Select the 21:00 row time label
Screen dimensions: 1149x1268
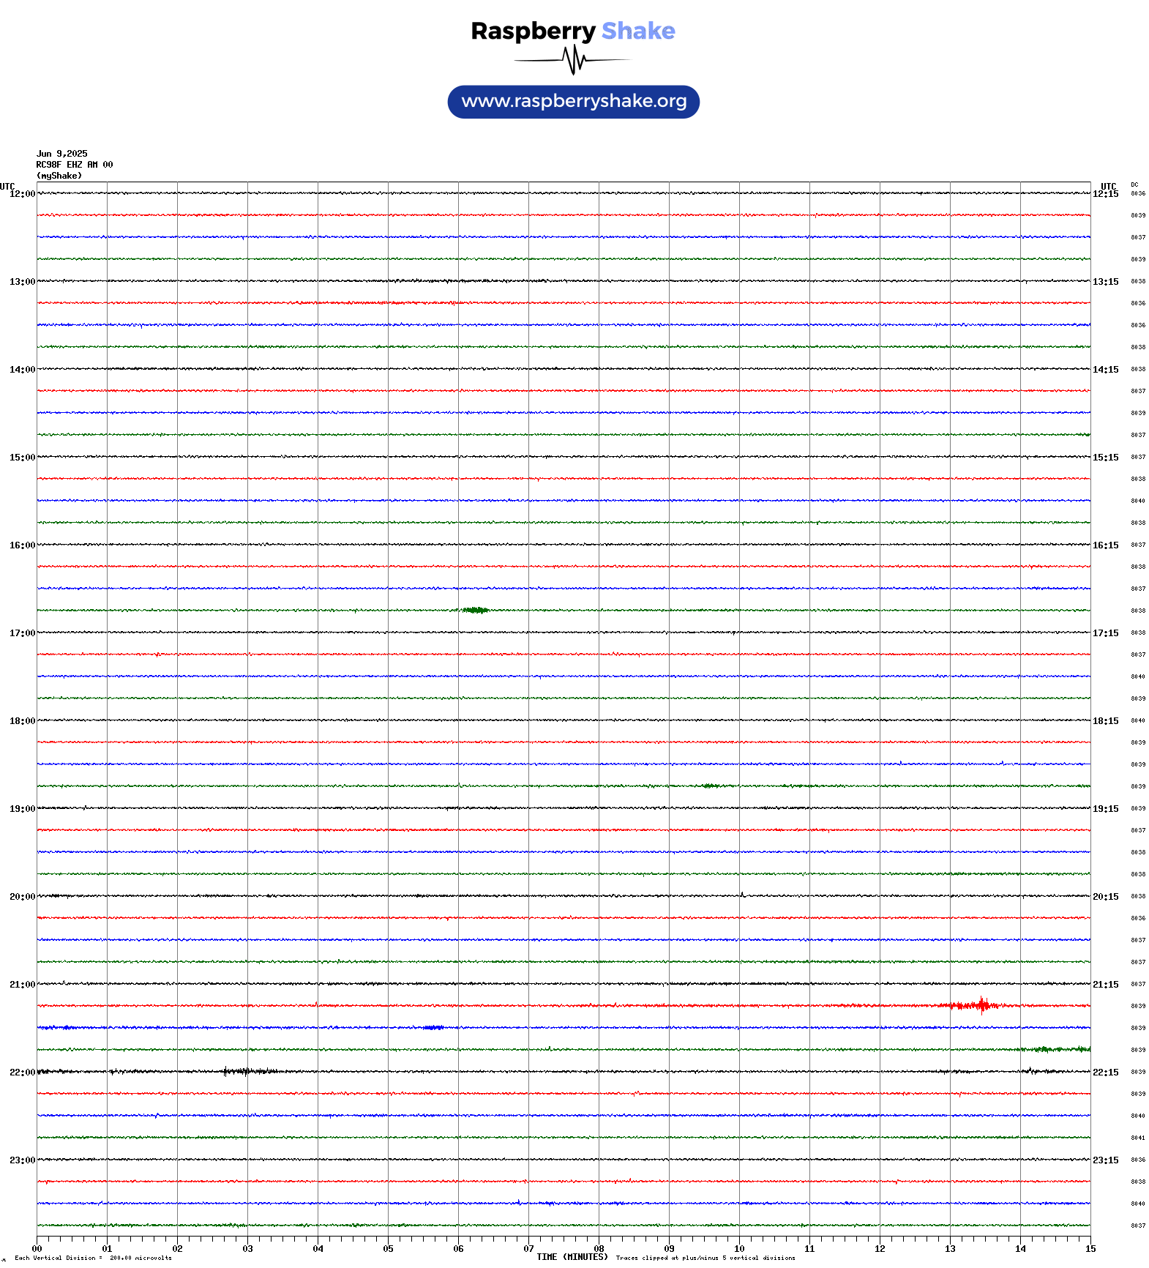pyautogui.click(x=22, y=985)
